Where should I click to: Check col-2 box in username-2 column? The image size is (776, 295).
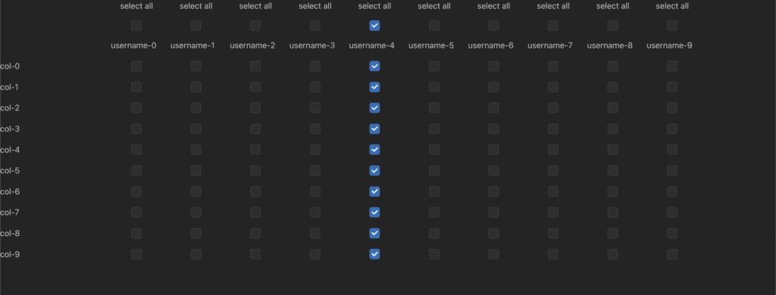[255, 107]
